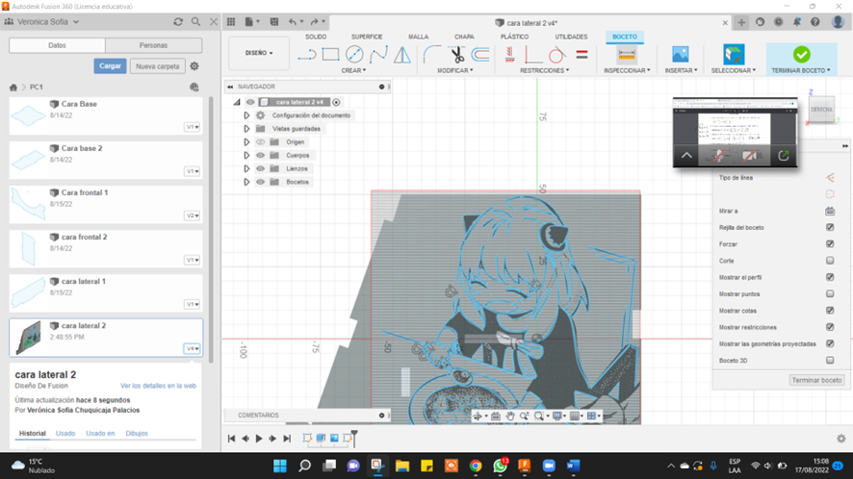
Task: Open the Cara frontal 1 file thumbnail
Action: click(x=28, y=203)
